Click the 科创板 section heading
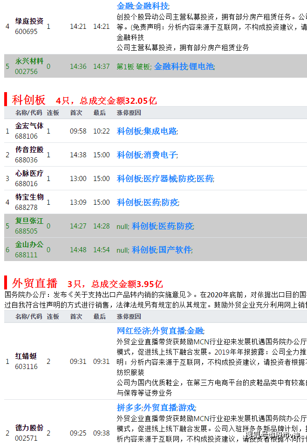Image resolution: width=307 pixels, height=443 pixels. [28, 100]
